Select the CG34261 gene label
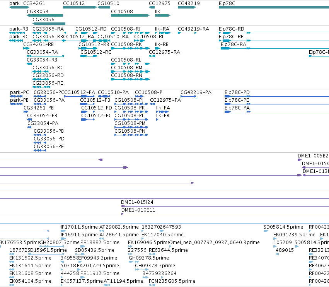 (x=34, y=3)
